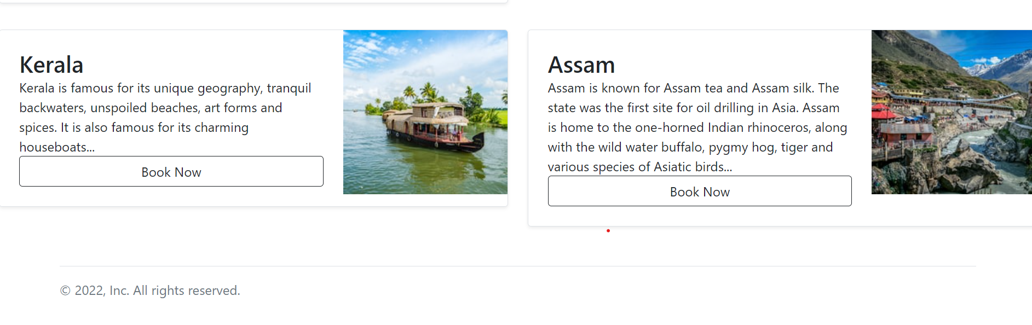
Task: Open the Kerala houseboat photo
Action: pyautogui.click(x=425, y=112)
